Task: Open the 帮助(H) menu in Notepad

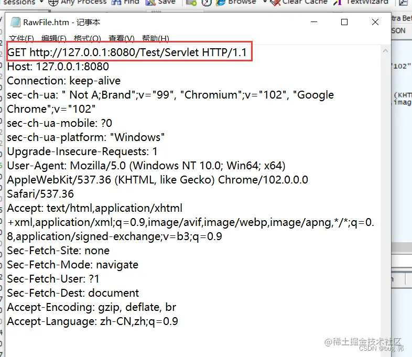Action: click(156, 38)
